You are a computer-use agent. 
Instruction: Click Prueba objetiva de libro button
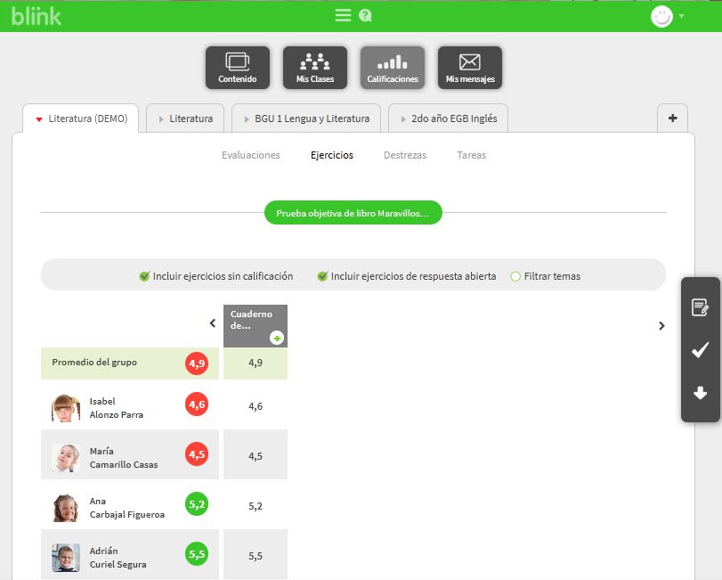click(353, 213)
